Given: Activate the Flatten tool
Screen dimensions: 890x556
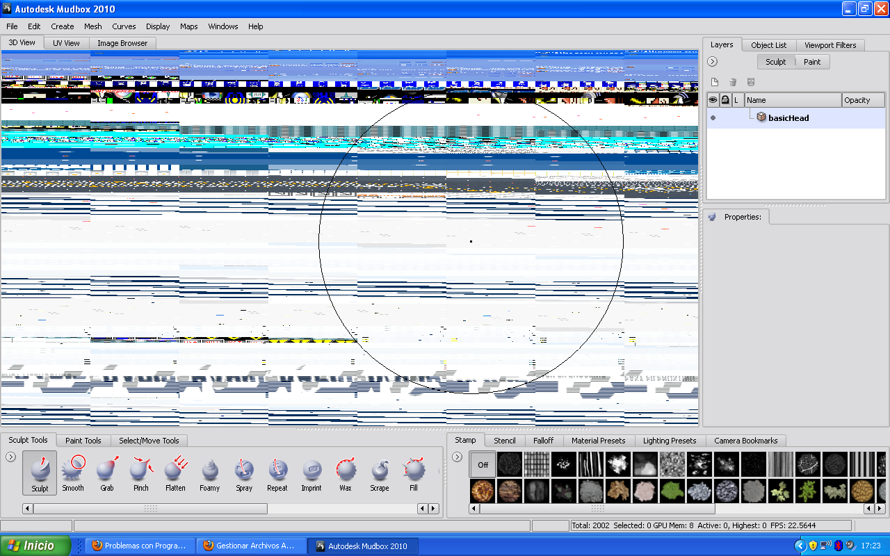Looking at the screenshot, I should click(x=175, y=473).
